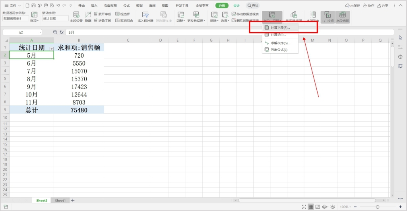Click the 展开字段 button
407x211 pixels.
click(102, 14)
